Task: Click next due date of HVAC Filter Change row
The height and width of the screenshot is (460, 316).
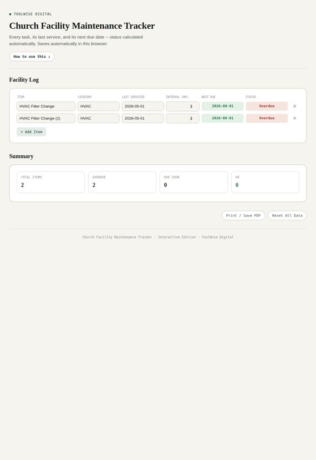Action: coord(222,106)
